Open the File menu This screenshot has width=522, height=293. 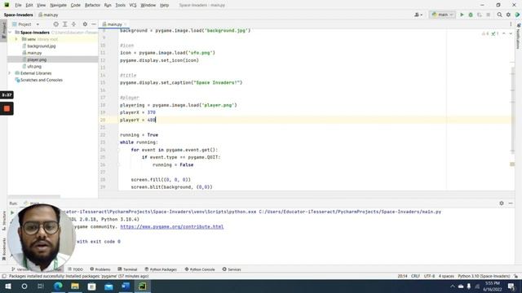[18, 5]
